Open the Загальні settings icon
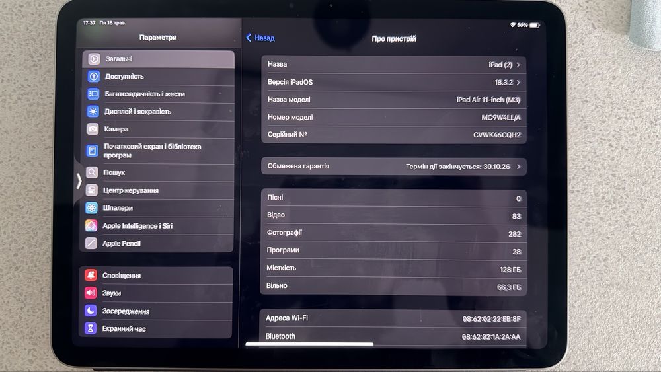The height and width of the screenshot is (372, 661). tap(94, 59)
